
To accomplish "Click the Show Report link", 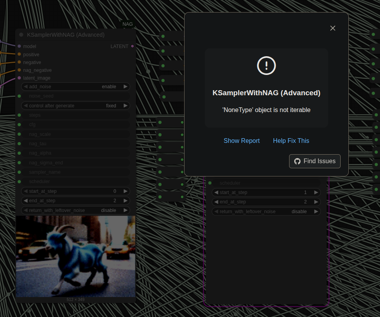I will click(x=241, y=141).
